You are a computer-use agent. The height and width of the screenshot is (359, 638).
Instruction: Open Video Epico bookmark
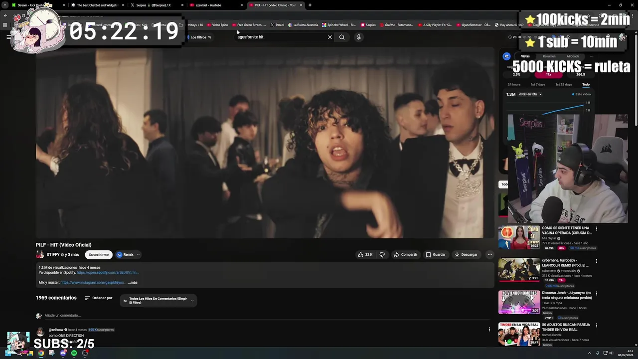pos(217,24)
